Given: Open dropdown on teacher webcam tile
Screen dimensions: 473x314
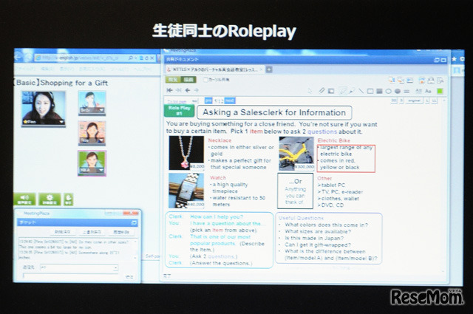Looking at the screenshot, I should tap(62, 122).
